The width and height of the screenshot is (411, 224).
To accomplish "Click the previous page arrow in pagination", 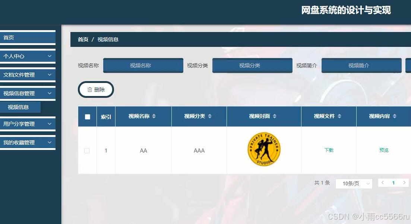I will (x=383, y=183).
